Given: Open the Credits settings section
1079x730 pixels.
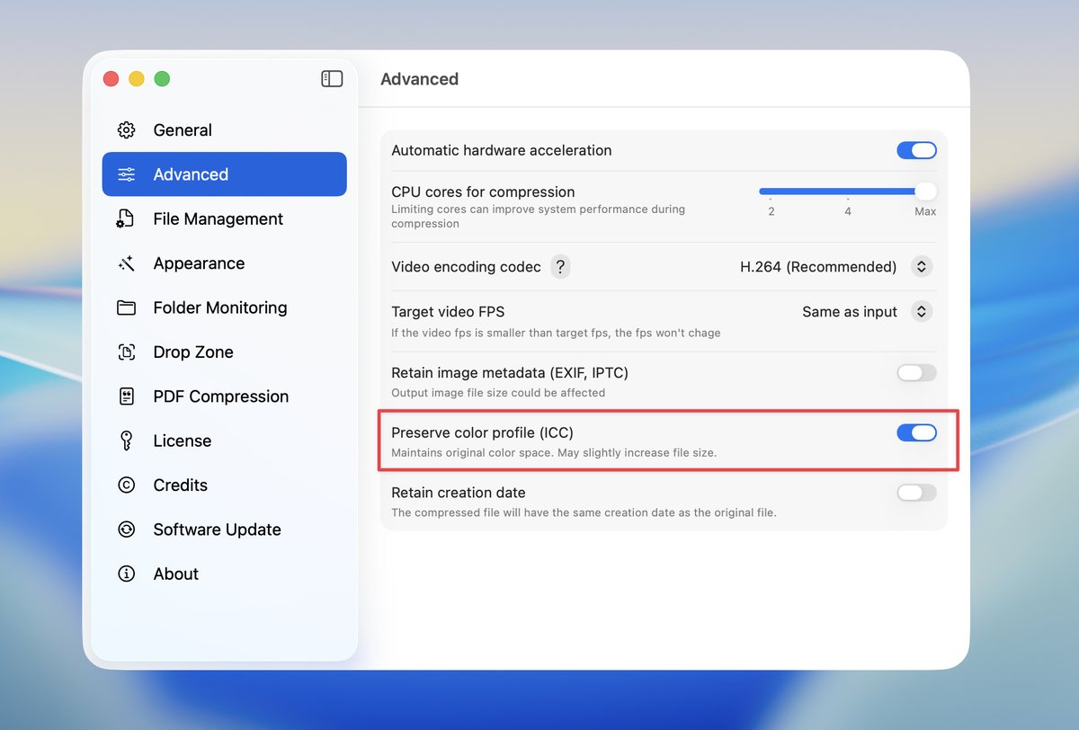Looking at the screenshot, I should click(x=180, y=485).
